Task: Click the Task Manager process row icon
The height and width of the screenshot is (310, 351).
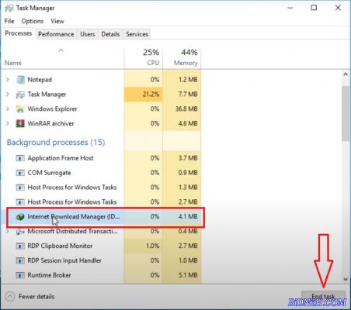Action: coord(20,95)
